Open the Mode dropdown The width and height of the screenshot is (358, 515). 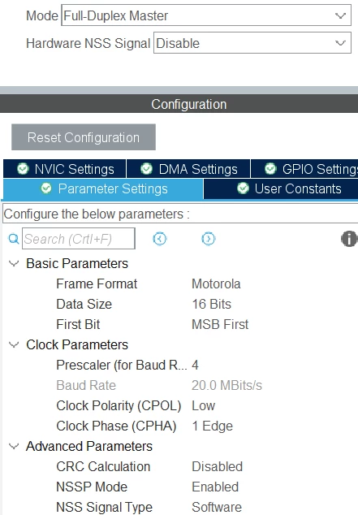206,15
